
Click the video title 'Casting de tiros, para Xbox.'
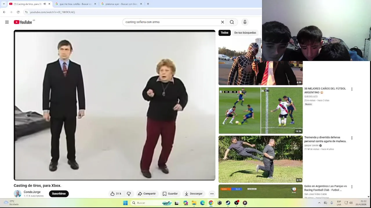(x=37, y=185)
